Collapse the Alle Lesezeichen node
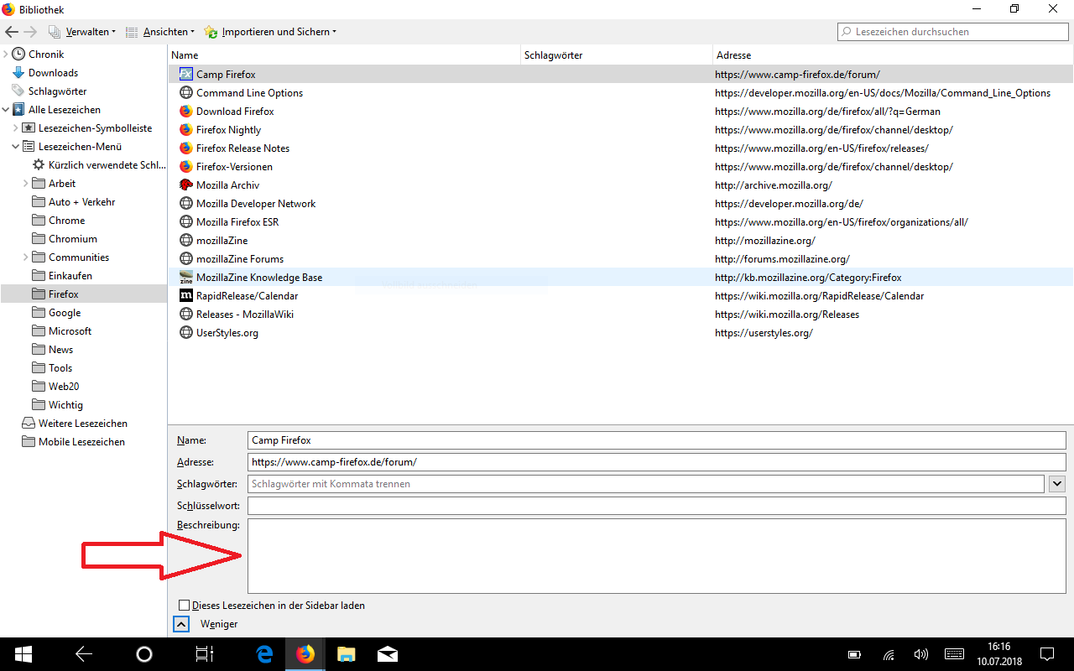This screenshot has height=671, width=1074. pyautogui.click(x=6, y=110)
